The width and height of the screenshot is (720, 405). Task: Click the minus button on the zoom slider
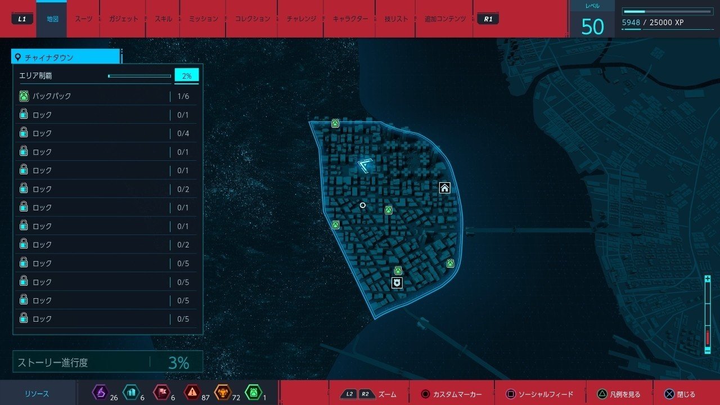click(707, 350)
